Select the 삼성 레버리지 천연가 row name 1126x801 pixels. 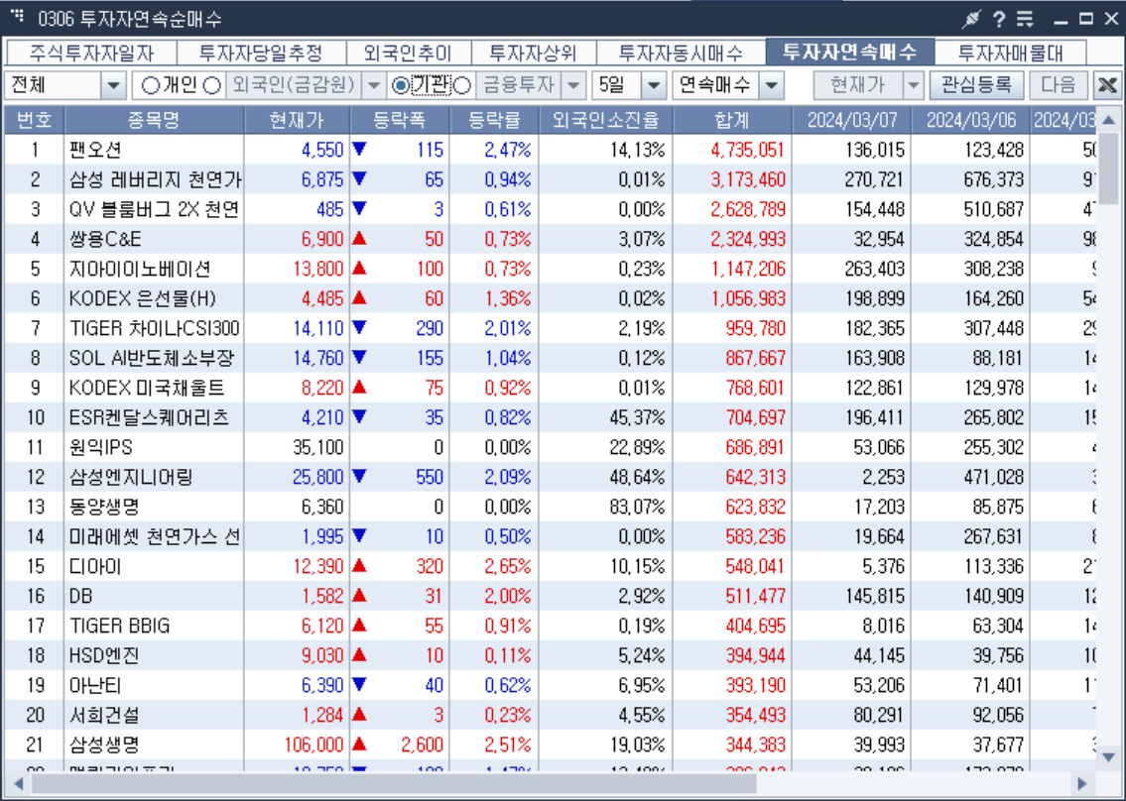(x=155, y=179)
